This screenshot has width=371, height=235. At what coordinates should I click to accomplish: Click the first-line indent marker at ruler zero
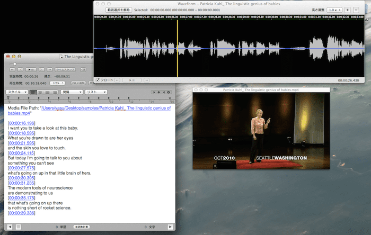(x=8, y=98)
